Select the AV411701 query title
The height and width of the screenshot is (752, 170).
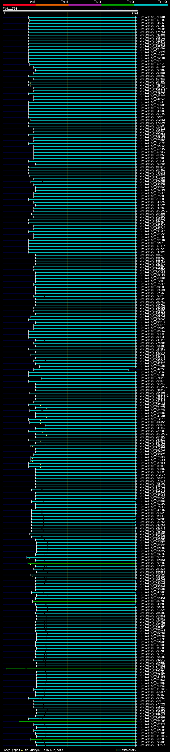[x=10, y=9]
